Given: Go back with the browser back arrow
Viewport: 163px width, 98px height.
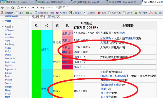Looking at the screenshot, I should click(x=3, y=8).
